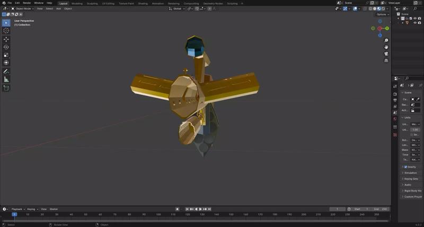Click the green Y axis gizmo handle
Screen dimensions: 424x227
coord(387,28)
